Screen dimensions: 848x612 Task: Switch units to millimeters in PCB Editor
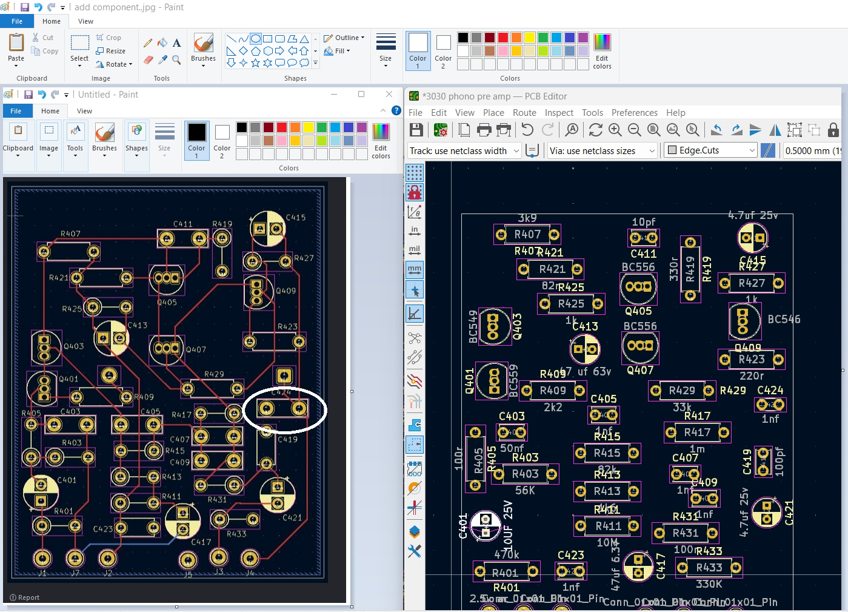pos(415,270)
